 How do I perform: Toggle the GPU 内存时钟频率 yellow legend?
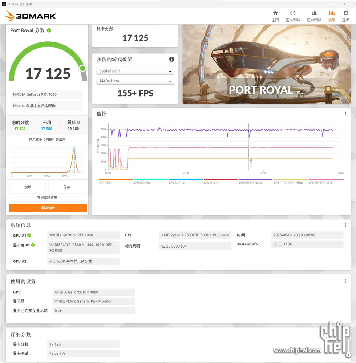pos(291,181)
